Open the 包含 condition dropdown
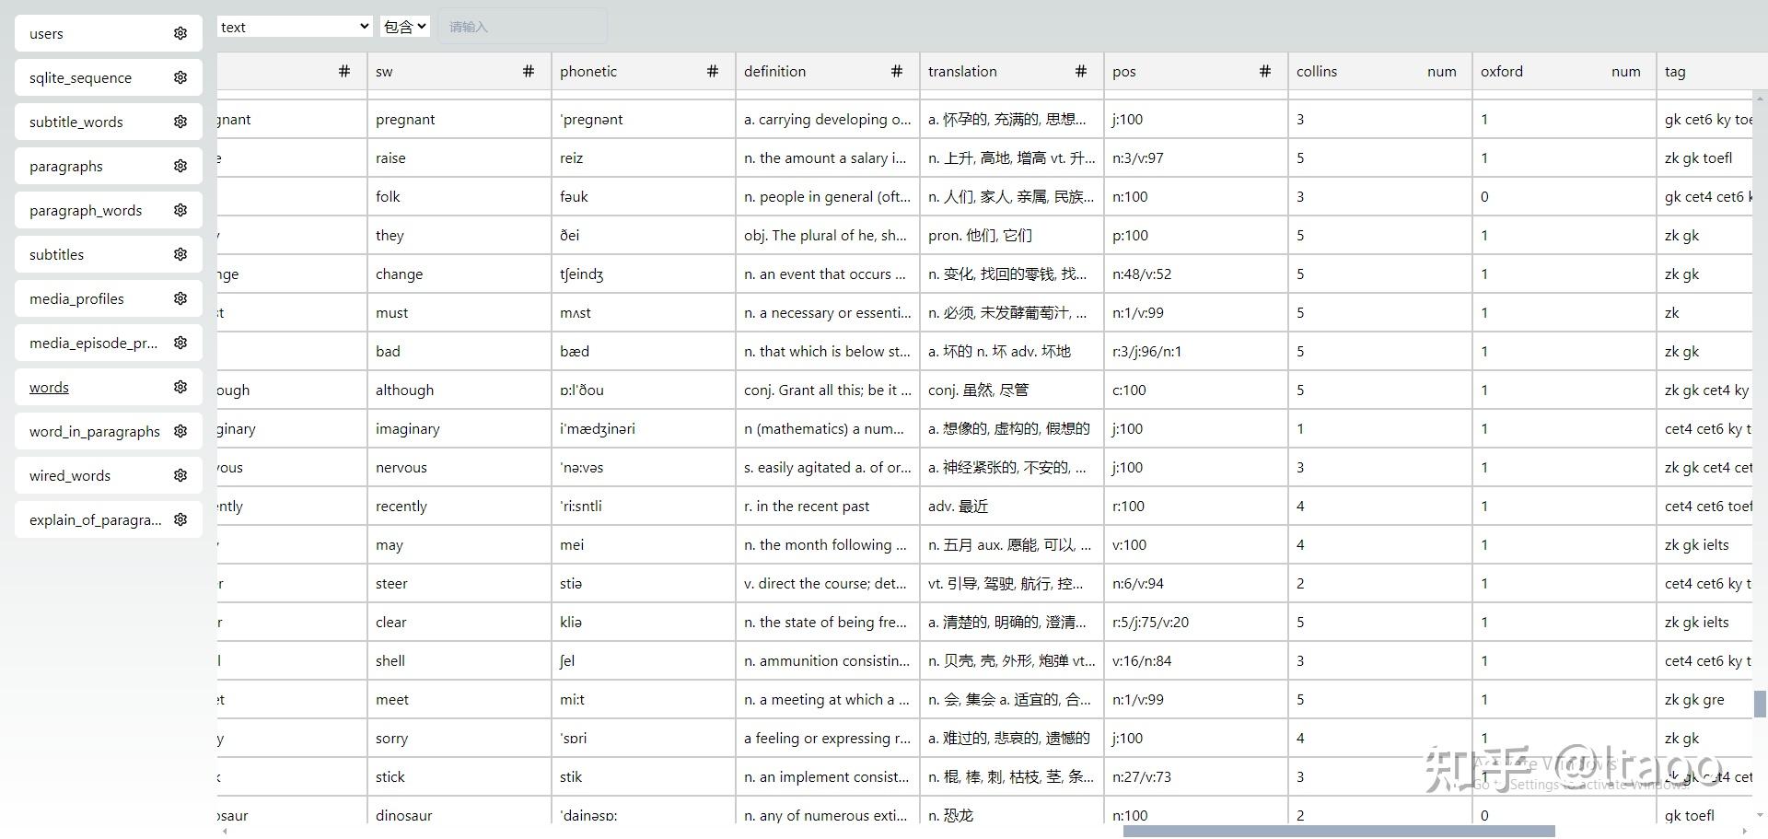This screenshot has height=839, width=1768. pos(405,27)
